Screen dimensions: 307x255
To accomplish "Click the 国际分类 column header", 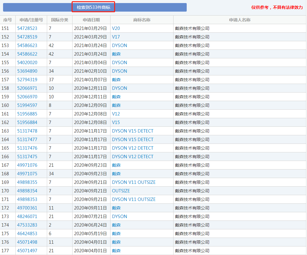I will pyautogui.click(x=60, y=20).
